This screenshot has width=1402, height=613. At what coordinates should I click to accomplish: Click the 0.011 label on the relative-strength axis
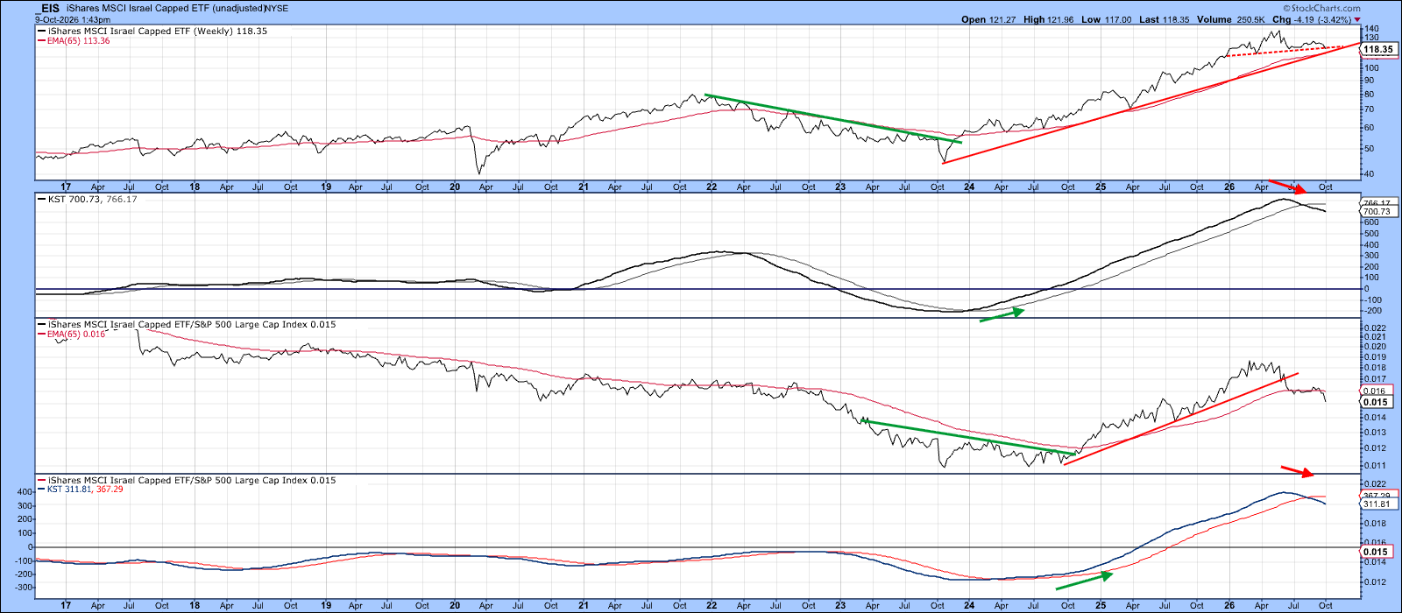(x=1375, y=465)
